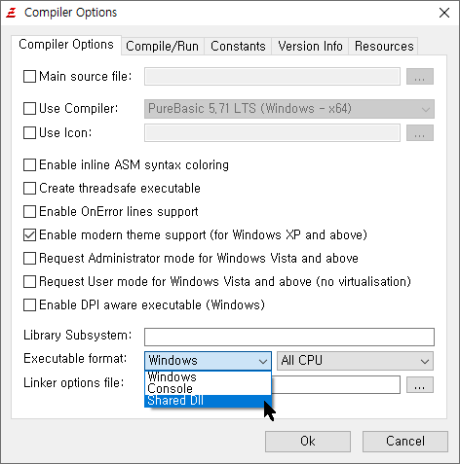Viewport: 460px width, 464px height.
Task: Switch to the Compile/Run tab
Action: (x=162, y=46)
